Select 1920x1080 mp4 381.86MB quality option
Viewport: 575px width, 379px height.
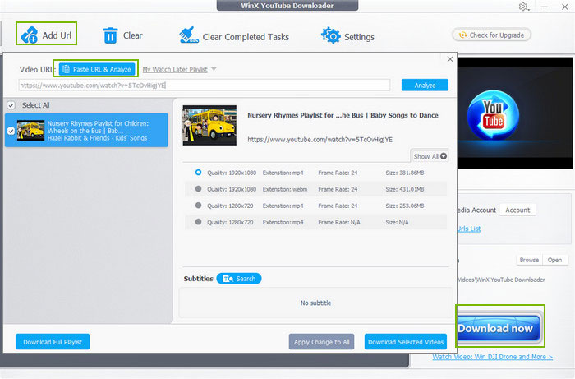pos(198,173)
